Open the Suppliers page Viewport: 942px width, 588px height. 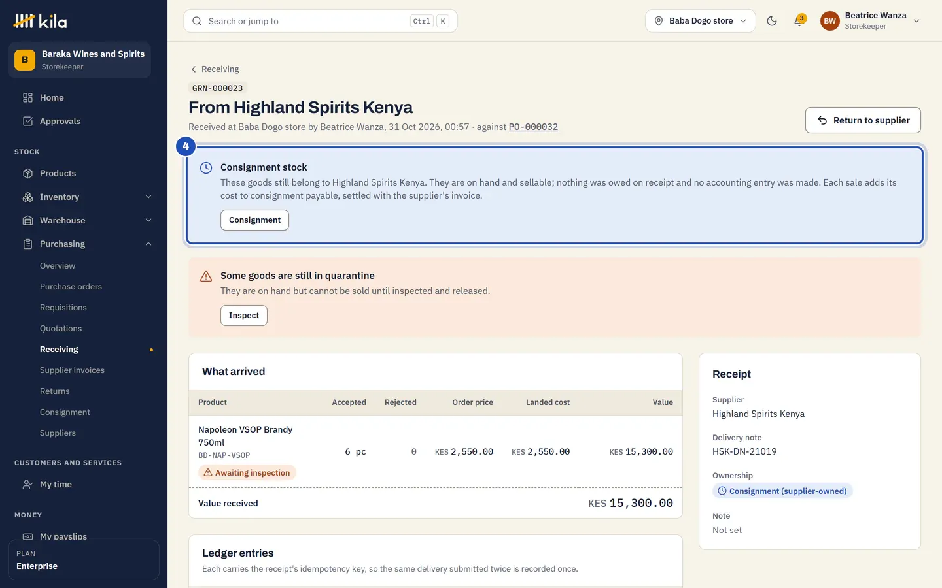point(58,433)
